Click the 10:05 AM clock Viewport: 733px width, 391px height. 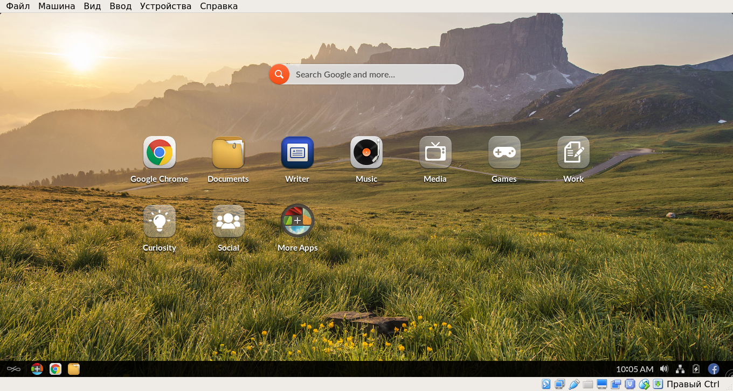pos(634,369)
